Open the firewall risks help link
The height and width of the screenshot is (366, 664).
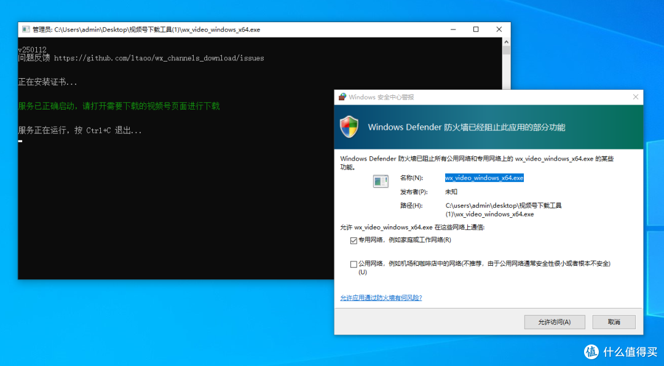(381, 298)
